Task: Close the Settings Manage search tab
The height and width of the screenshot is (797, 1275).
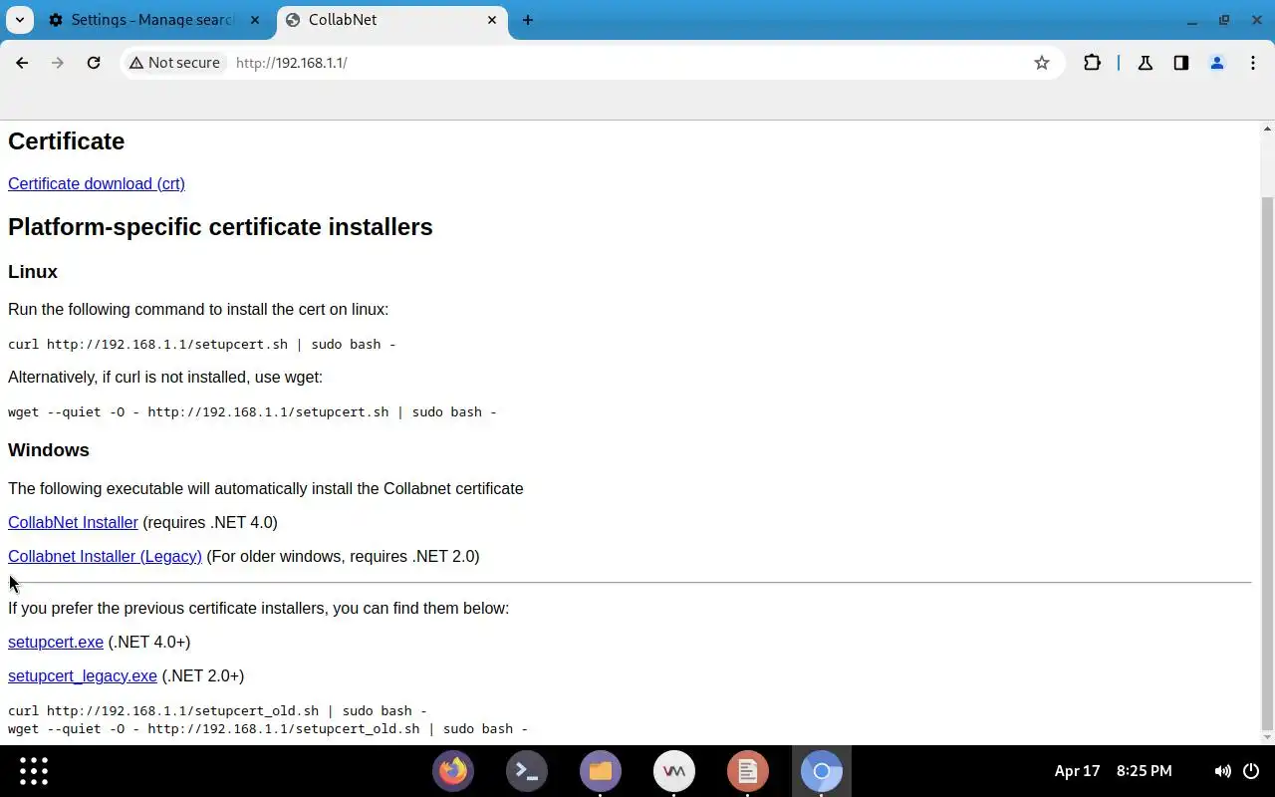Action: point(254,20)
